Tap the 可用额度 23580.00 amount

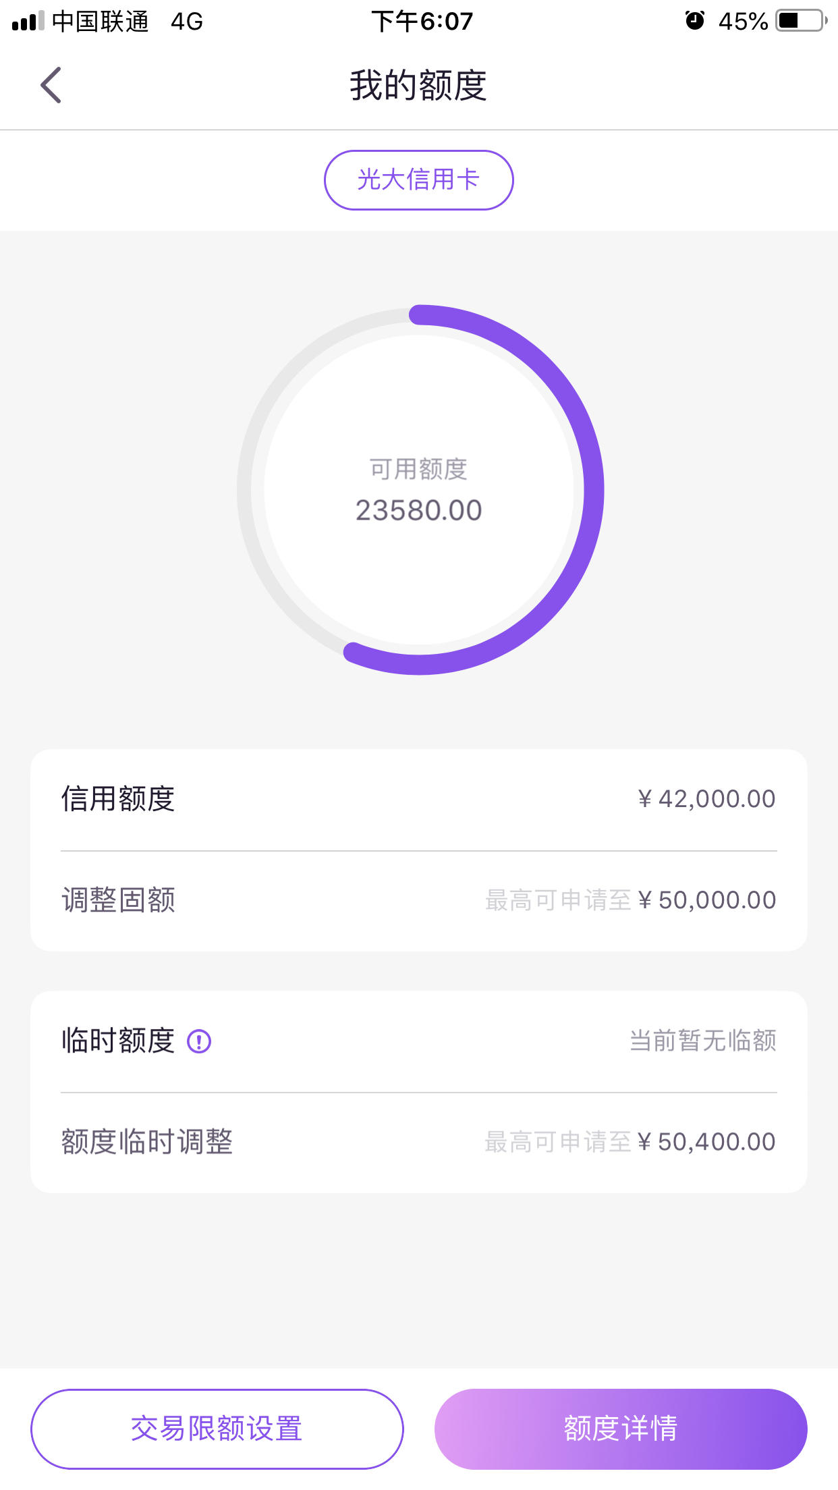pyautogui.click(x=418, y=510)
